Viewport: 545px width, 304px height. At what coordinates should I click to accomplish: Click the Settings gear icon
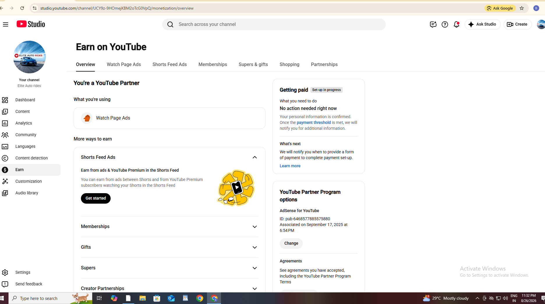click(x=5, y=273)
